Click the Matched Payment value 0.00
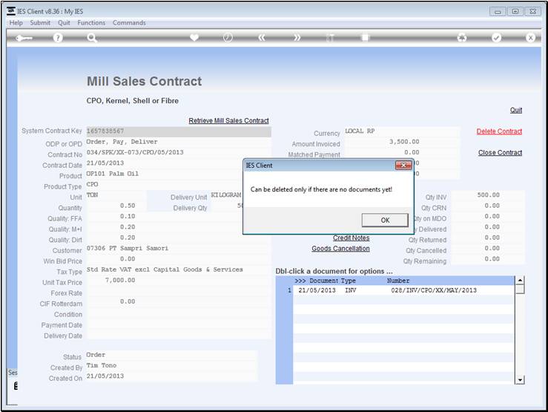This screenshot has height=412, width=548. pyautogui.click(x=412, y=152)
